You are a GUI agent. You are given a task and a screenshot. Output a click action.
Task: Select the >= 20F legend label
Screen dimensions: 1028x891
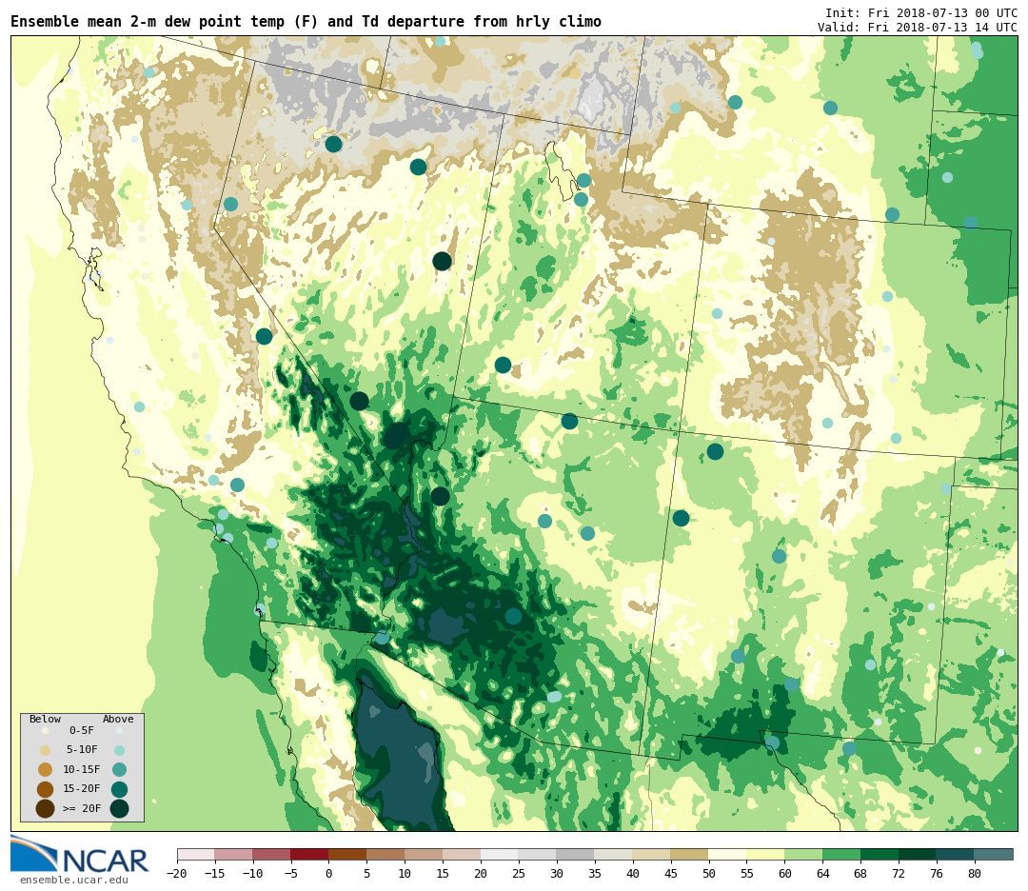(x=82, y=809)
